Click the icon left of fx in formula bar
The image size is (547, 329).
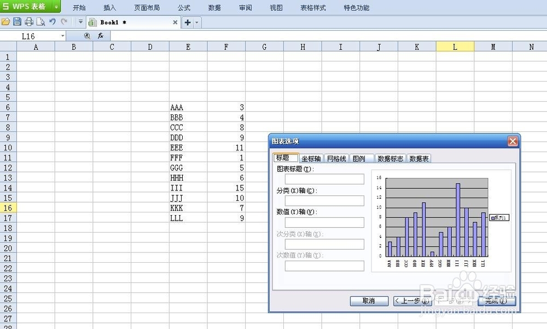(87, 36)
